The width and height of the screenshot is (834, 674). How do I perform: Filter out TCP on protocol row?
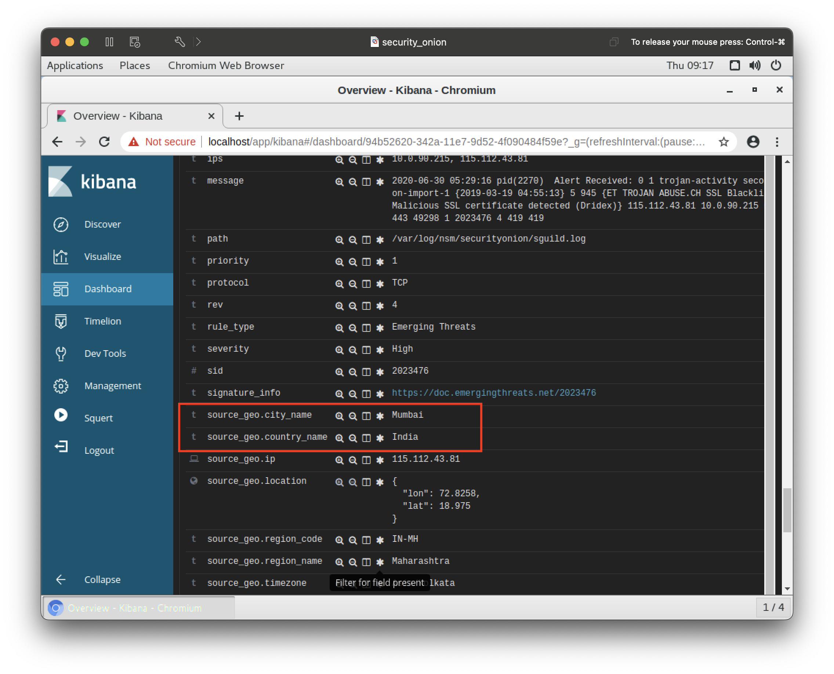click(x=352, y=284)
